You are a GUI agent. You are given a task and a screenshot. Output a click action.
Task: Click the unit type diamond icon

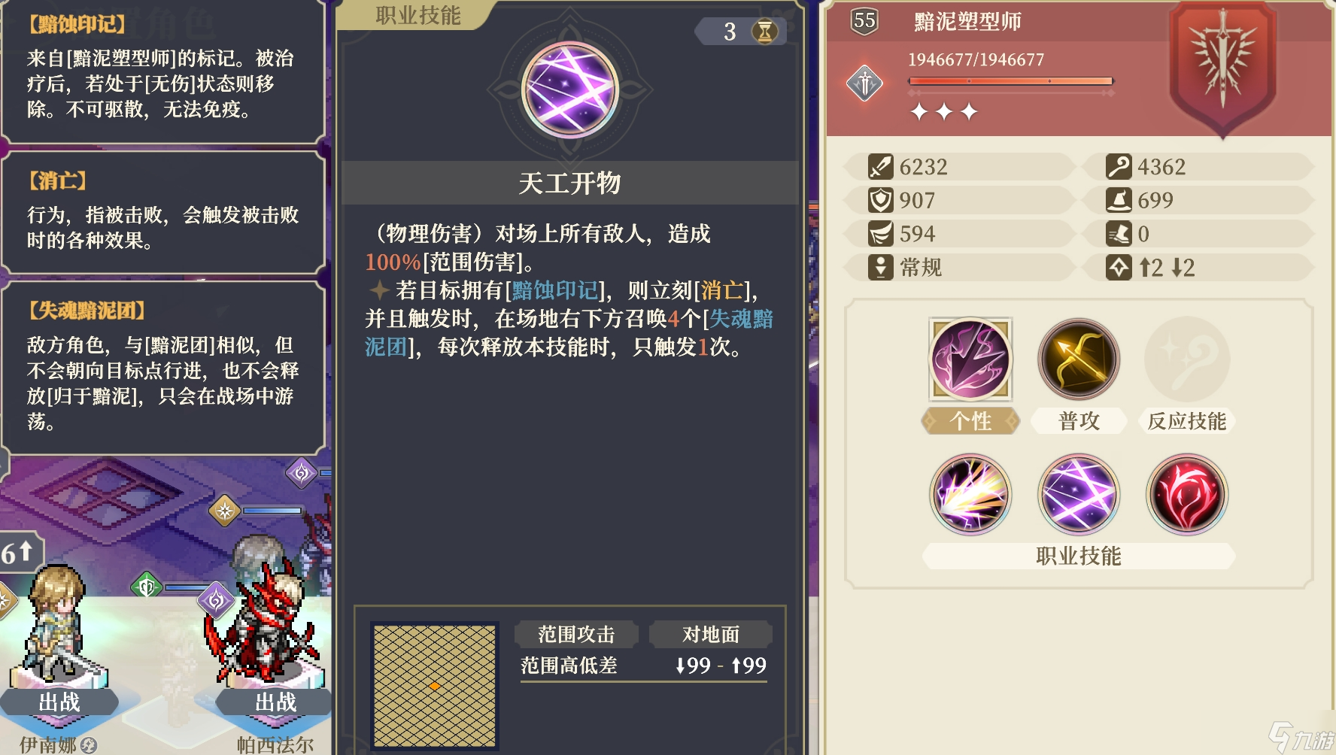pyautogui.click(x=865, y=83)
